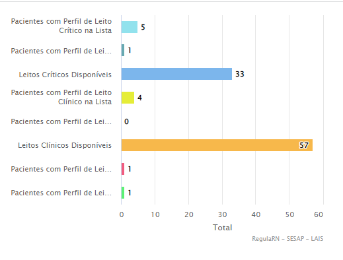Screen dimensions: 343x260
Task: Click the RegulaRN - SESAP - LAIS credit
Action: click(x=287, y=239)
